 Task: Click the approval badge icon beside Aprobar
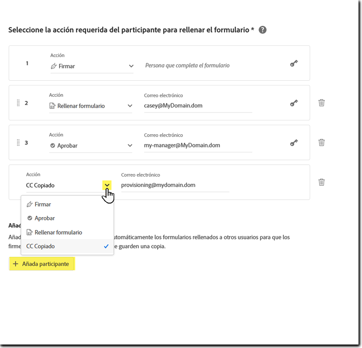[30, 218]
